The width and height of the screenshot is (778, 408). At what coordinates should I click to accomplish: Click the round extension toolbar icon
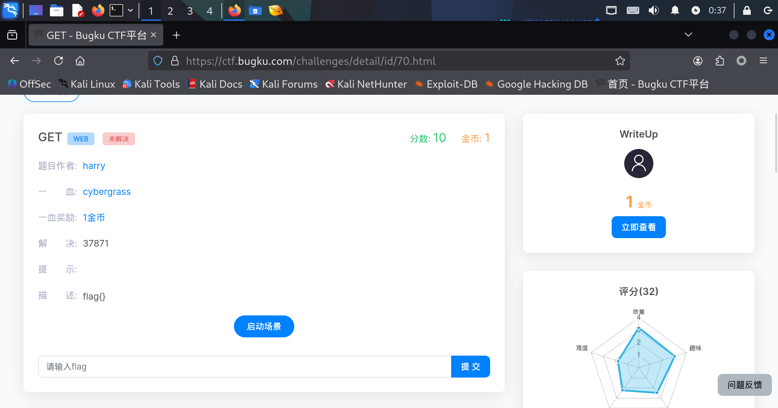(741, 61)
